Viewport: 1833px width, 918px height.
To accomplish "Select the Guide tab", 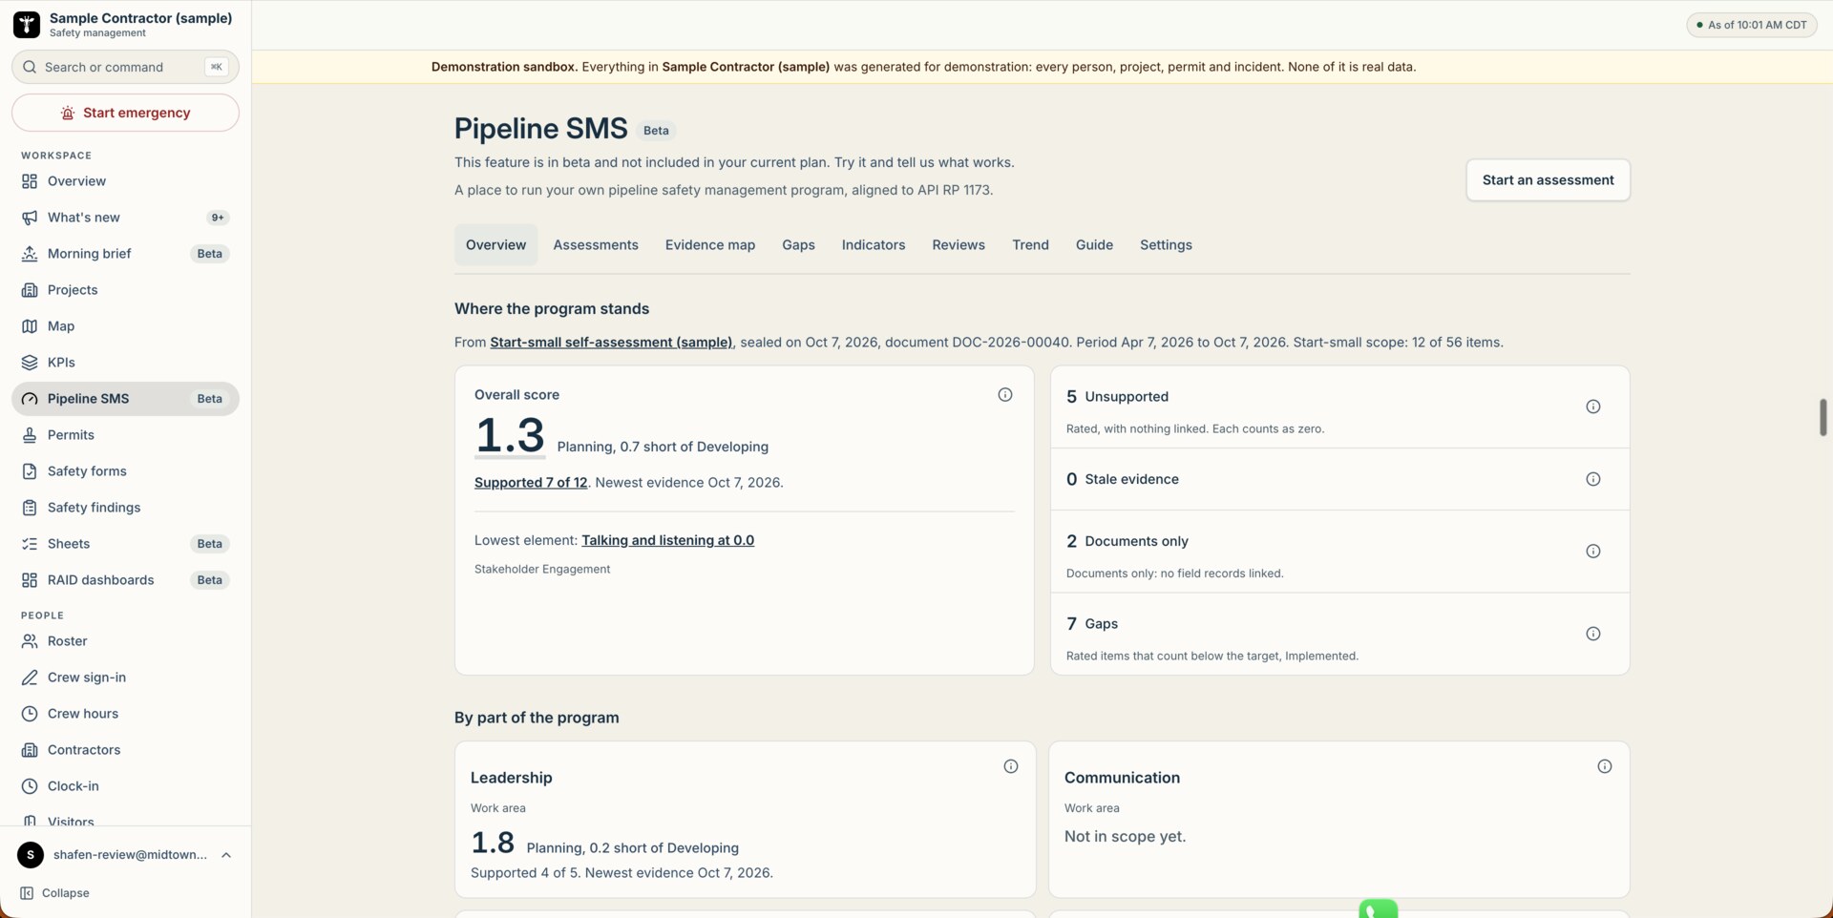I will (1094, 245).
